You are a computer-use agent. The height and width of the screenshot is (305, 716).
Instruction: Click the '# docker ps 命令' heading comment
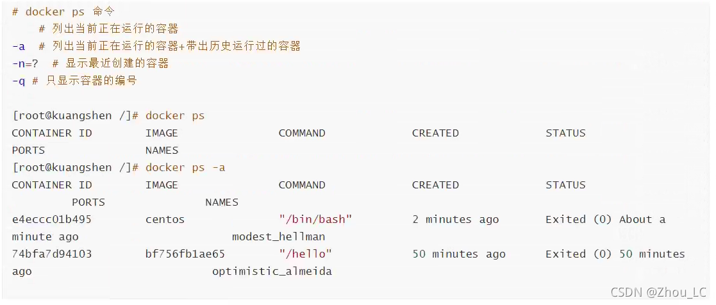pos(63,12)
